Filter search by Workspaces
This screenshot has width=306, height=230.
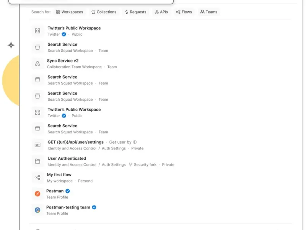click(x=70, y=12)
